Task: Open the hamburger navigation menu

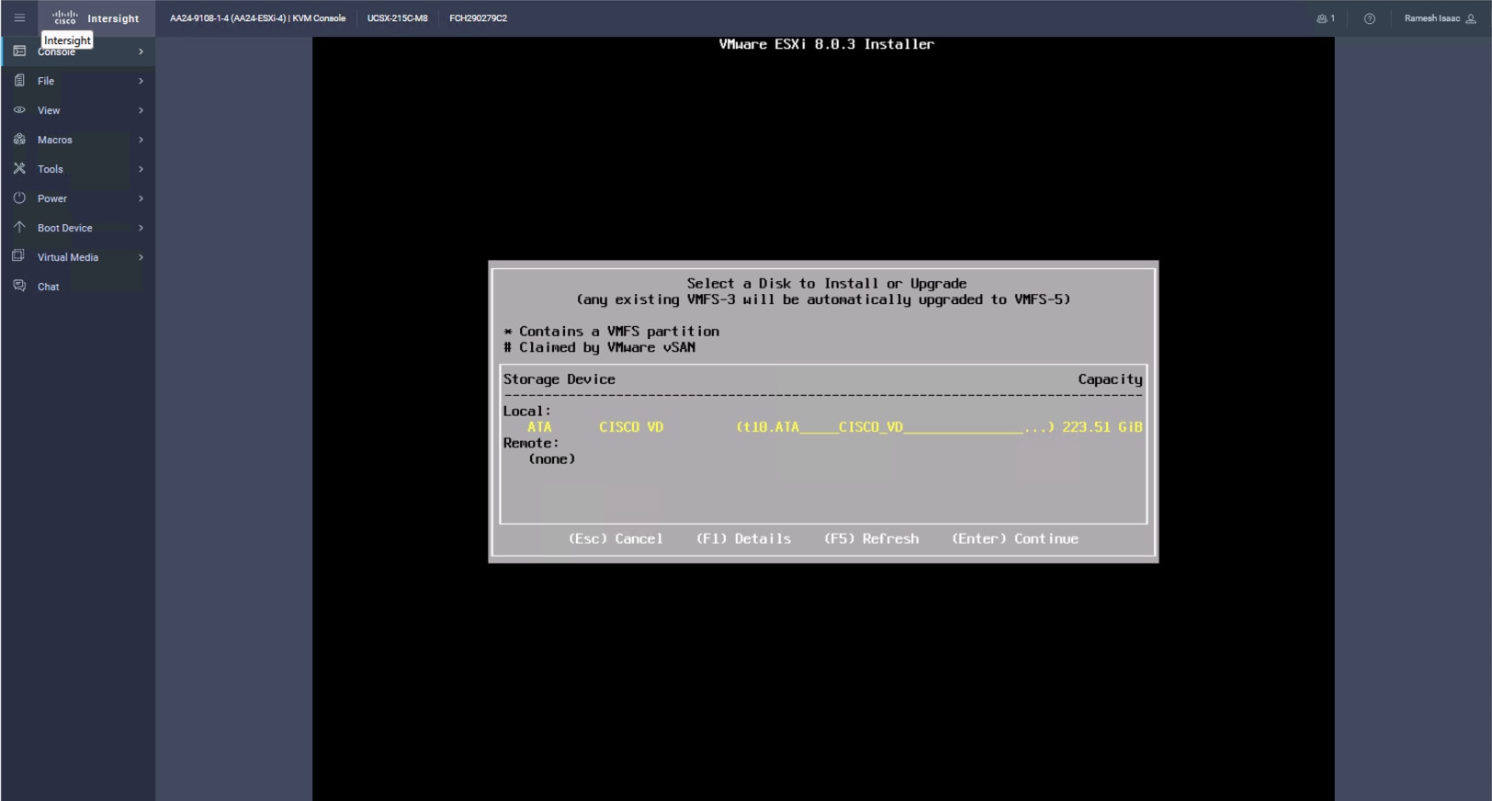Action: pos(19,18)
